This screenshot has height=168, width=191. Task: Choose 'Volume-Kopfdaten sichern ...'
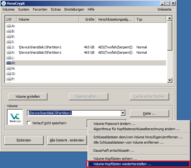tap(139, 159)
